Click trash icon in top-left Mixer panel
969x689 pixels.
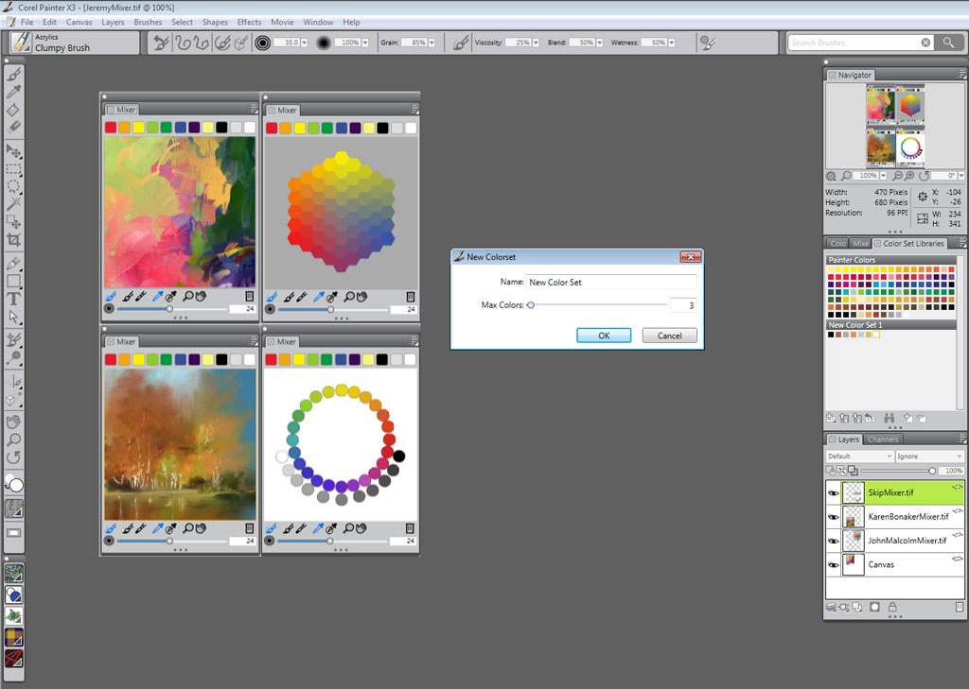pyautogui.click(x=249, y=296)
